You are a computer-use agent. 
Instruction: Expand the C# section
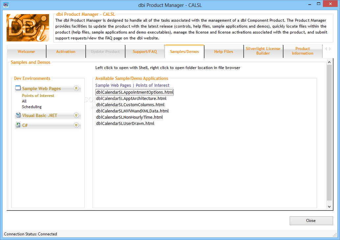(x=76, y=125)
